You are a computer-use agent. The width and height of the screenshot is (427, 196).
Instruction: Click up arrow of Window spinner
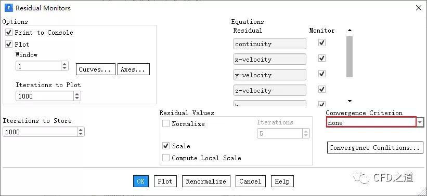64,64
